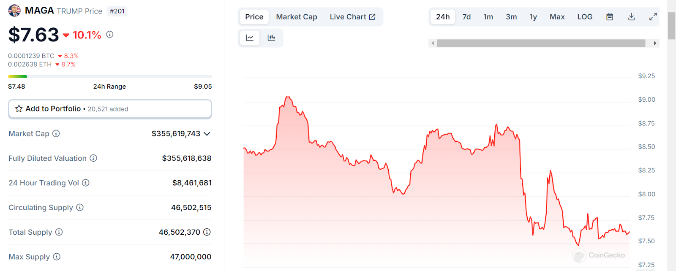
Task: Switch to candlestick chart view icon
Action: (x=271, y=38)
